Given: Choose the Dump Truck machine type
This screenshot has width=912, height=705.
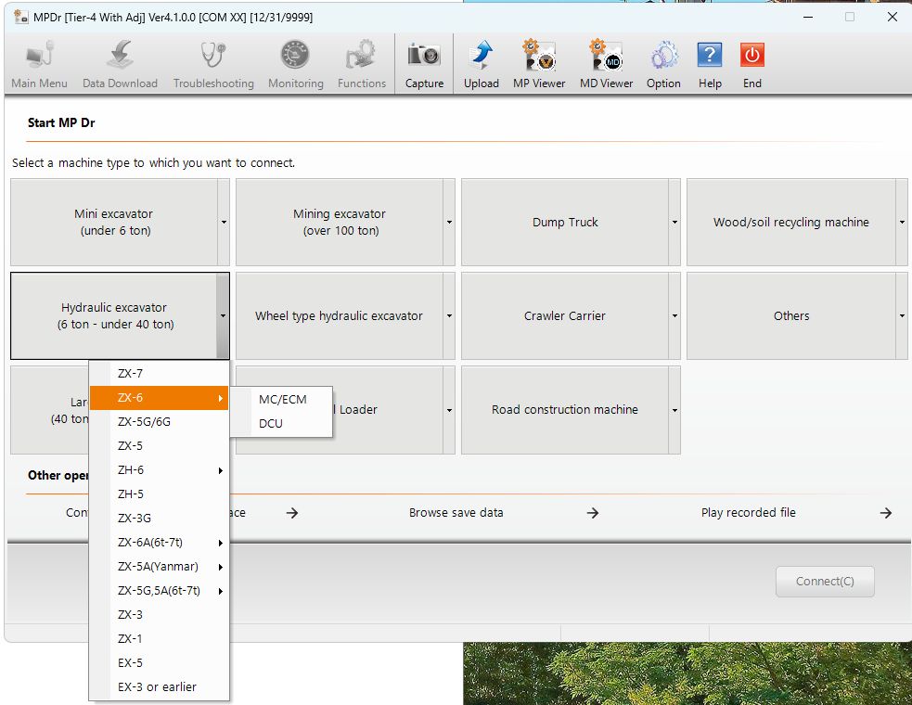Looking at the screenshot, I should [565, 223].
